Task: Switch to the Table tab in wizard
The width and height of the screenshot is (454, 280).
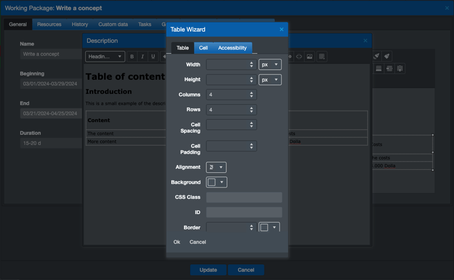Action: coord(183,48)
